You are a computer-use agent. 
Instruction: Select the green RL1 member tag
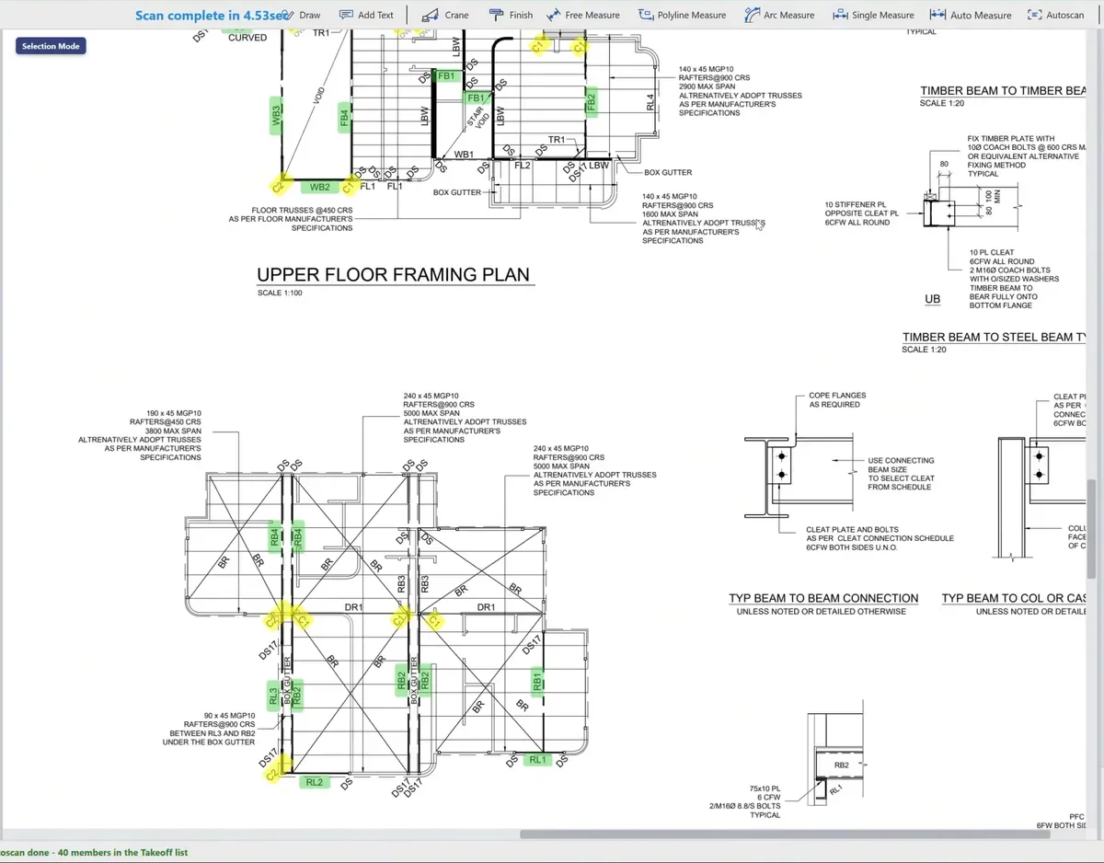[x=538, y=760]
